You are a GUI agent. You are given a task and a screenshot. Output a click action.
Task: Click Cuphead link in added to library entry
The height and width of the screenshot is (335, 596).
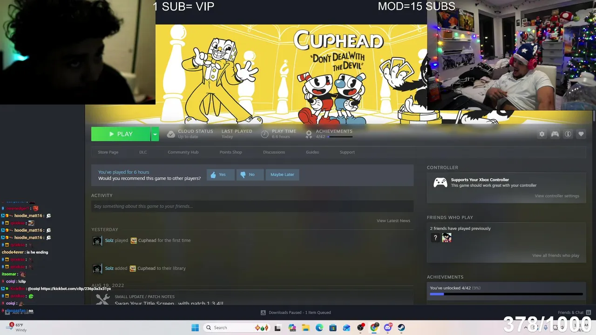point(146,268)
